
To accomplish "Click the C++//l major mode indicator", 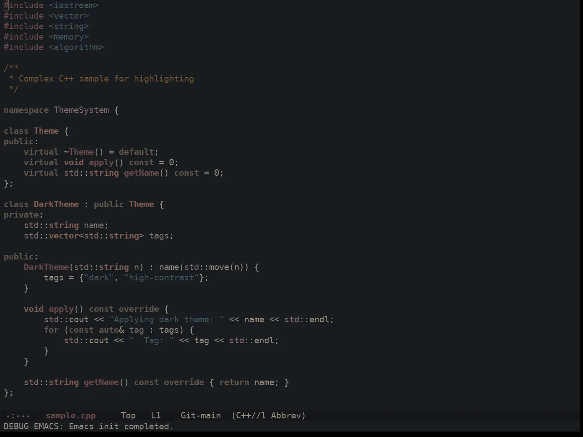I will point(249,416).
